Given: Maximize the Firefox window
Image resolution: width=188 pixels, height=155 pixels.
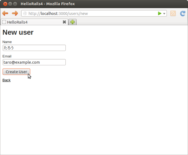Looking at the screenshot, I should 15,4.
